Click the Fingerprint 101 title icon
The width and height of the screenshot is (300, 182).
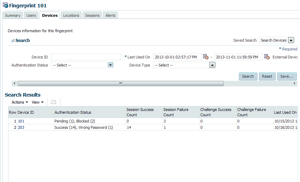click(x=6, y=5)
